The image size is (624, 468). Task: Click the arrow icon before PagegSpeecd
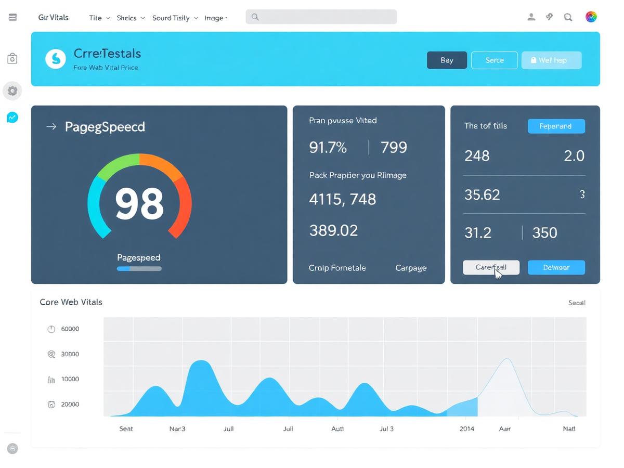pyautogui.click(x=51, y=126)
